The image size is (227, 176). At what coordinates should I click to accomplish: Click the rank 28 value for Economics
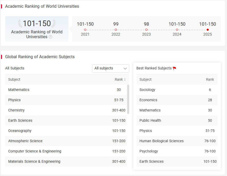[210, 100]
